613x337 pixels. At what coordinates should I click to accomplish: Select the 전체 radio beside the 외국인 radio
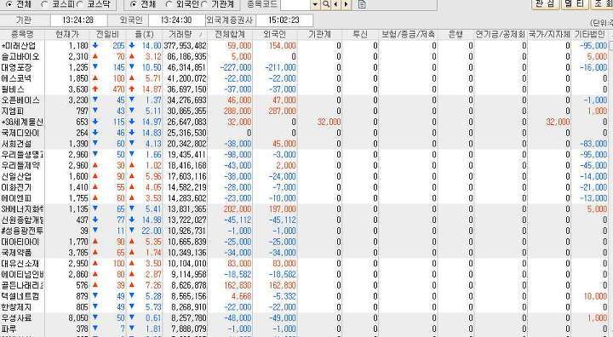pyautogui.click(x=134, y=4)
